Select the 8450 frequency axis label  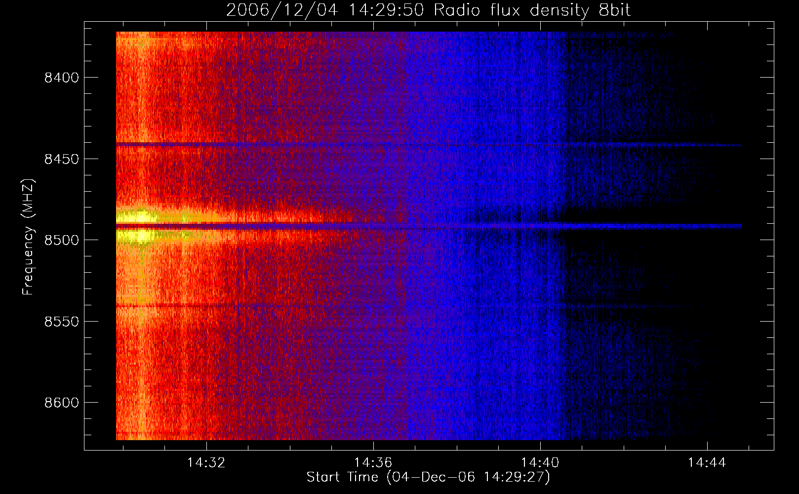tap(62, 159)
